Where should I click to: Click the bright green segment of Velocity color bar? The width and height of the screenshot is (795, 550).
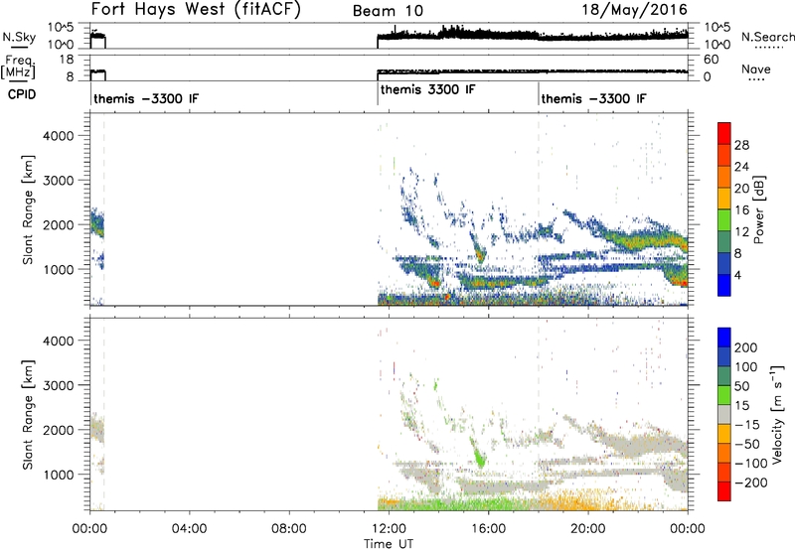(724, 395)
